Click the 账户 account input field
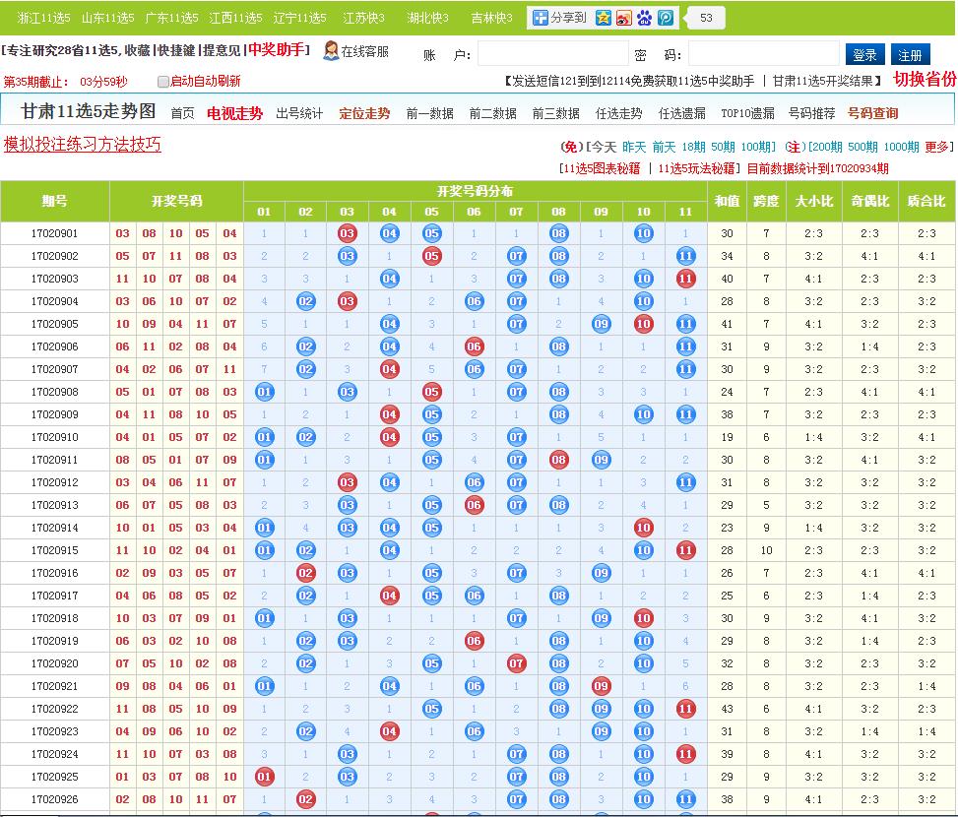This screenshot has height=817, width=958. click(553, 53)
